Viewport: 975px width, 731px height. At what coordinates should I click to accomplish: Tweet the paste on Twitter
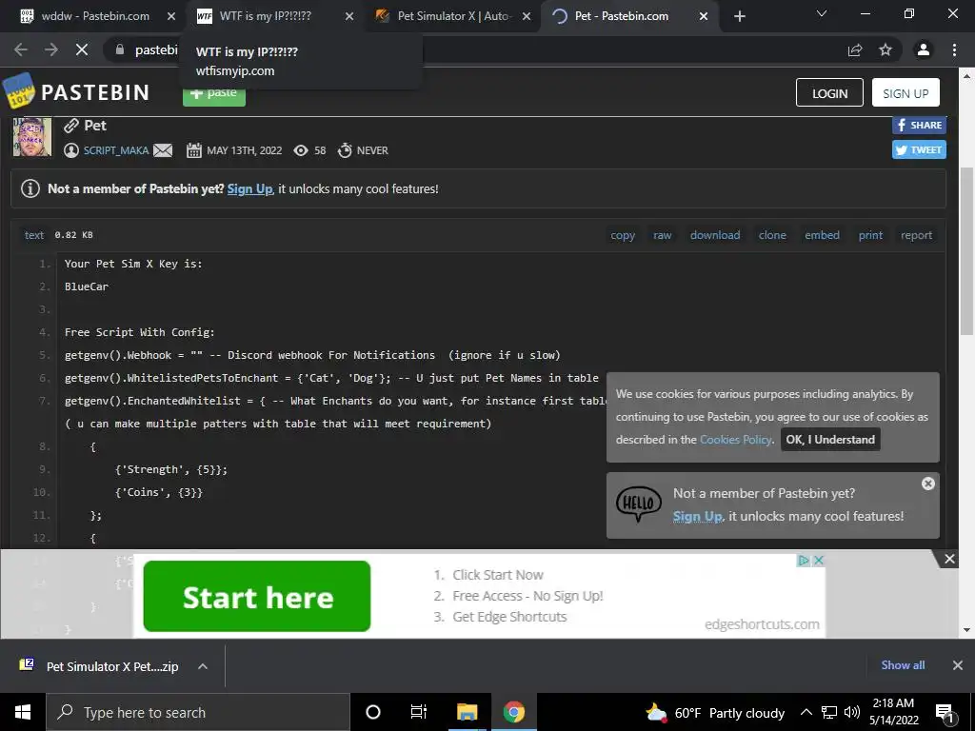919,149
